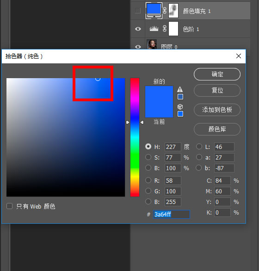259x271 pixels.
Task: Select the Lab b radio button
Action: pyautogui.click(x=199, y=168)
